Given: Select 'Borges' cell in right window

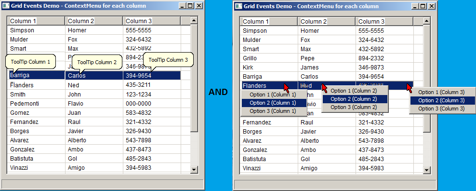Looking at the screenshot, I should pyautogui.click(x=269, y=132).
